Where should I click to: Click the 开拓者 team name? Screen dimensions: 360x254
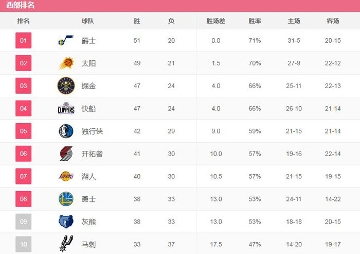tap(92, 154)
